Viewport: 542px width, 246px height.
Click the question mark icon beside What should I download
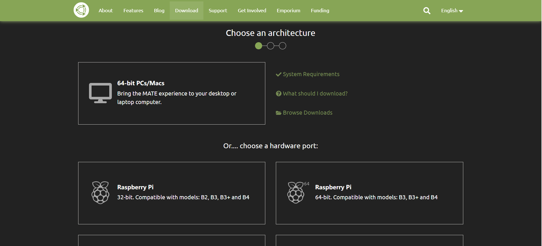[279, 93]
